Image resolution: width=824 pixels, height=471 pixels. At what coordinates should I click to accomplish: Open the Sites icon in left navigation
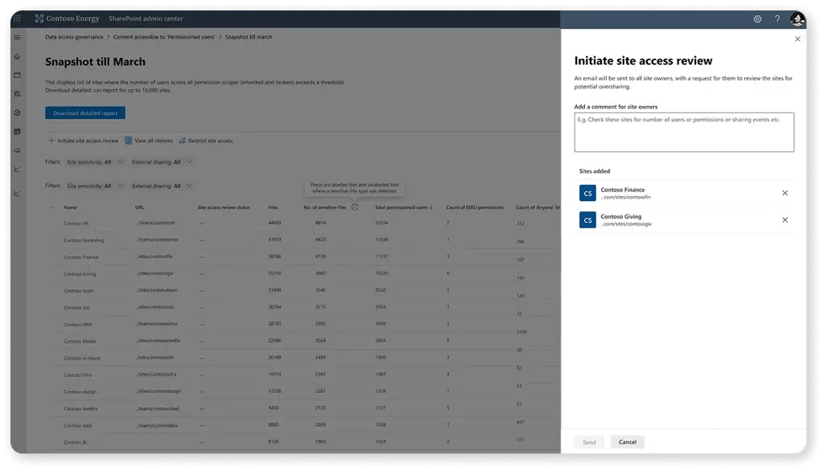18,75
